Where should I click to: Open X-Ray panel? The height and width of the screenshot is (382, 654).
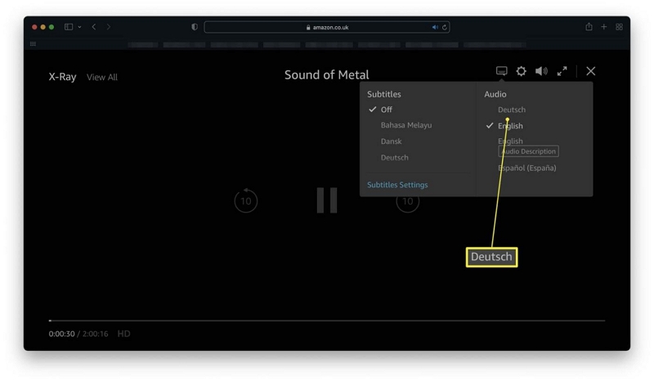[x=63, y=77]
